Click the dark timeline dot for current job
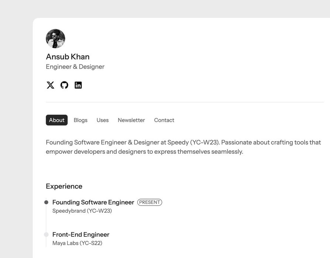 click(x=46, y=202)
